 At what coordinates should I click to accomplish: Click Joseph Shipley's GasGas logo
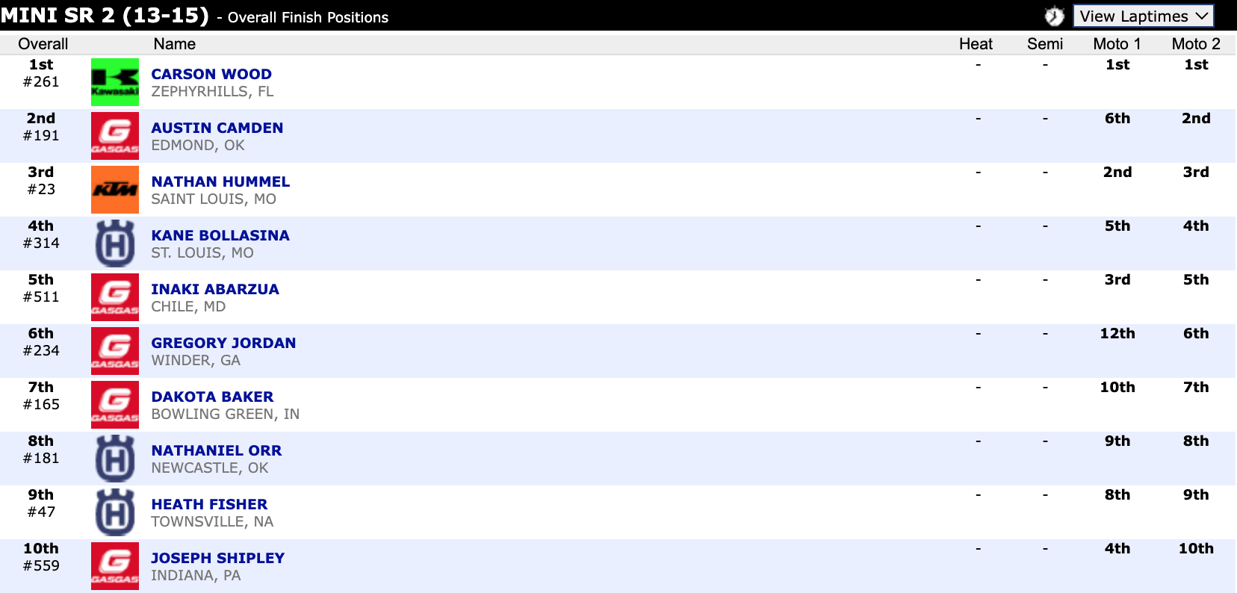tap(115, 566)
